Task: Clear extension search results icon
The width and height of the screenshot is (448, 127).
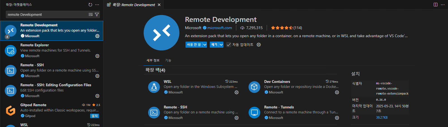Action: click(x=91, y=14)
